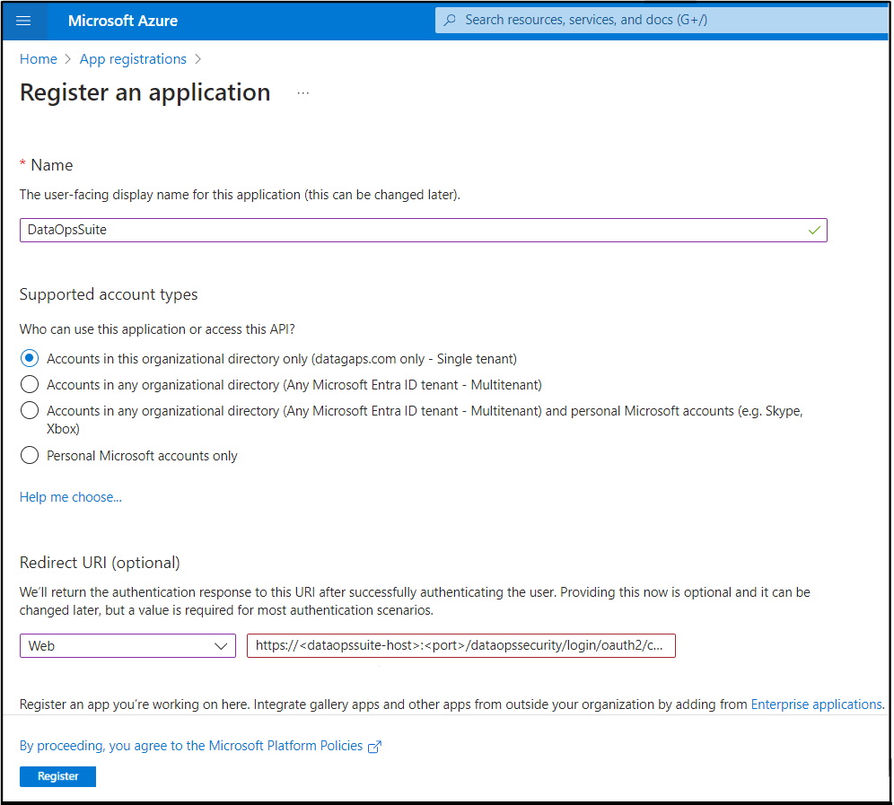Click the search magnifier icon
This screenshot has width=894, height=805.
tap(450, 20)
